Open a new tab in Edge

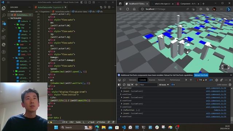click(204, 4)
